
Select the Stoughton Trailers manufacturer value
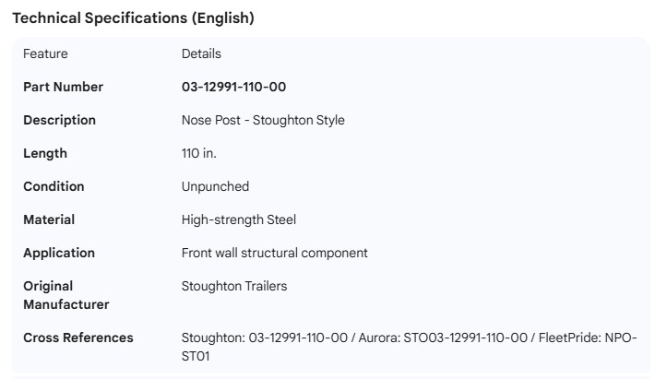click(x=234, y=286)
